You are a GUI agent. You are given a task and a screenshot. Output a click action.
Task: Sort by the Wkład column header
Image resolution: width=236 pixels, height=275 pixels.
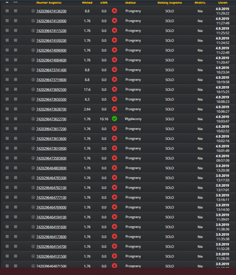87,3
